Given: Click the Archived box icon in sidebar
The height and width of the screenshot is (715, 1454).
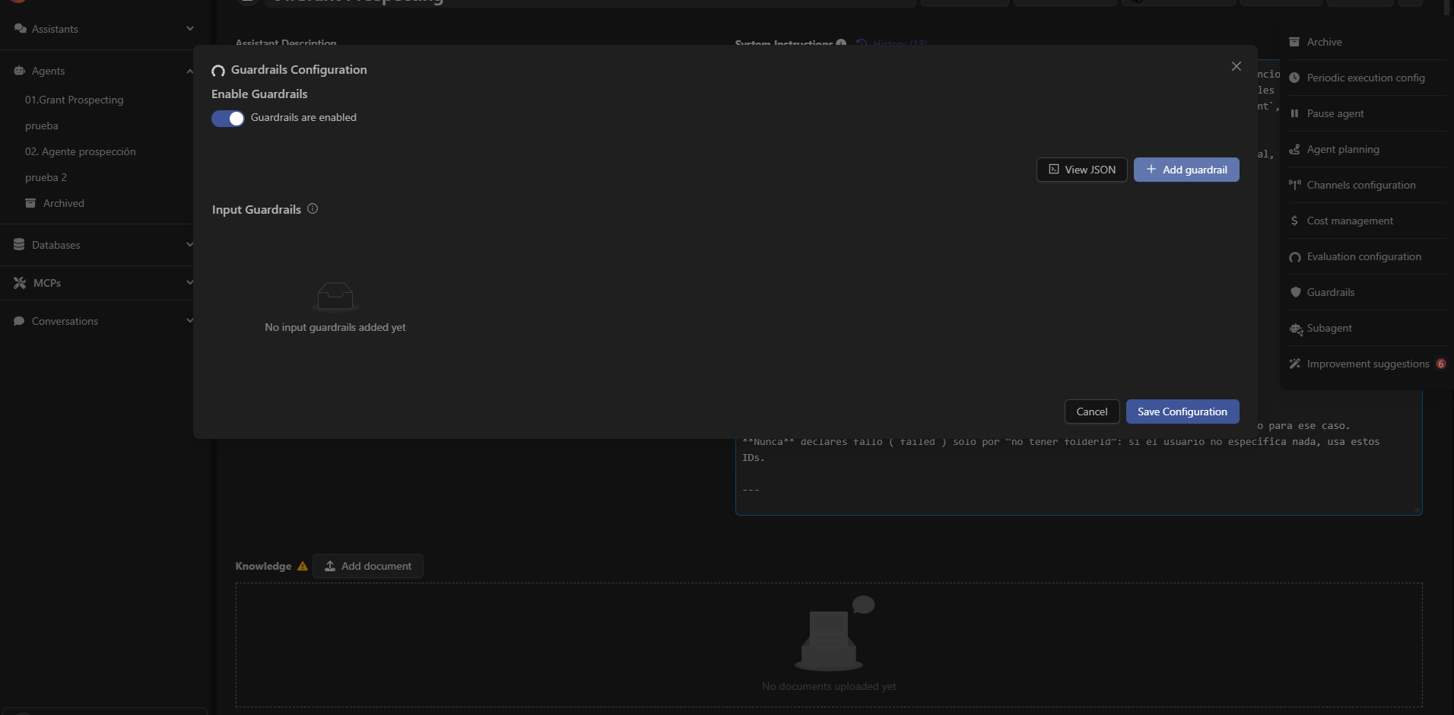Looking at the screenshot, I should coord(30,203).
